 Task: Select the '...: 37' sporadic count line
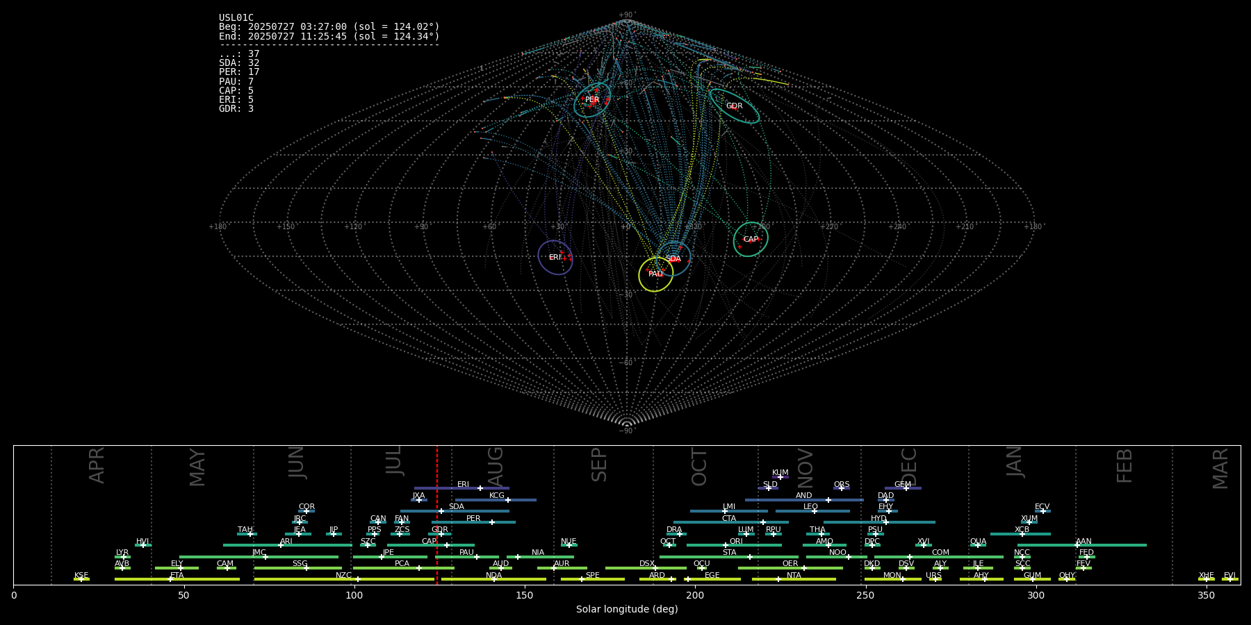(x=239, y=54)
